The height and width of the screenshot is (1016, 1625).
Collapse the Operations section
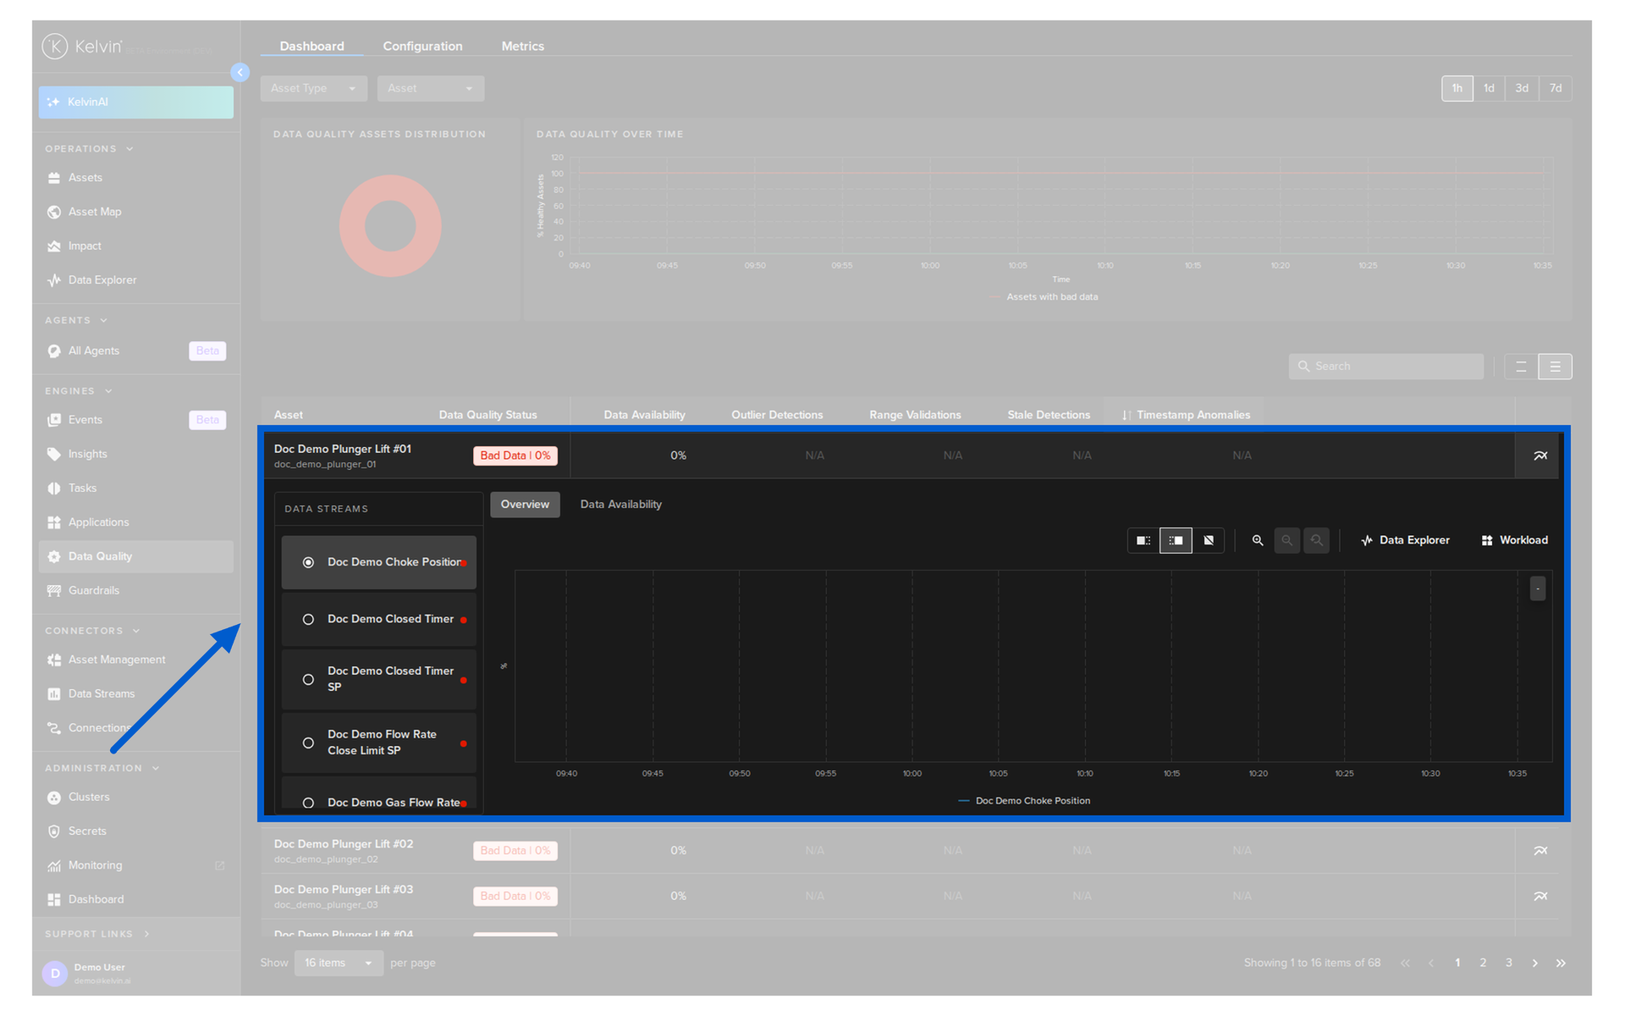pos(89,149)
